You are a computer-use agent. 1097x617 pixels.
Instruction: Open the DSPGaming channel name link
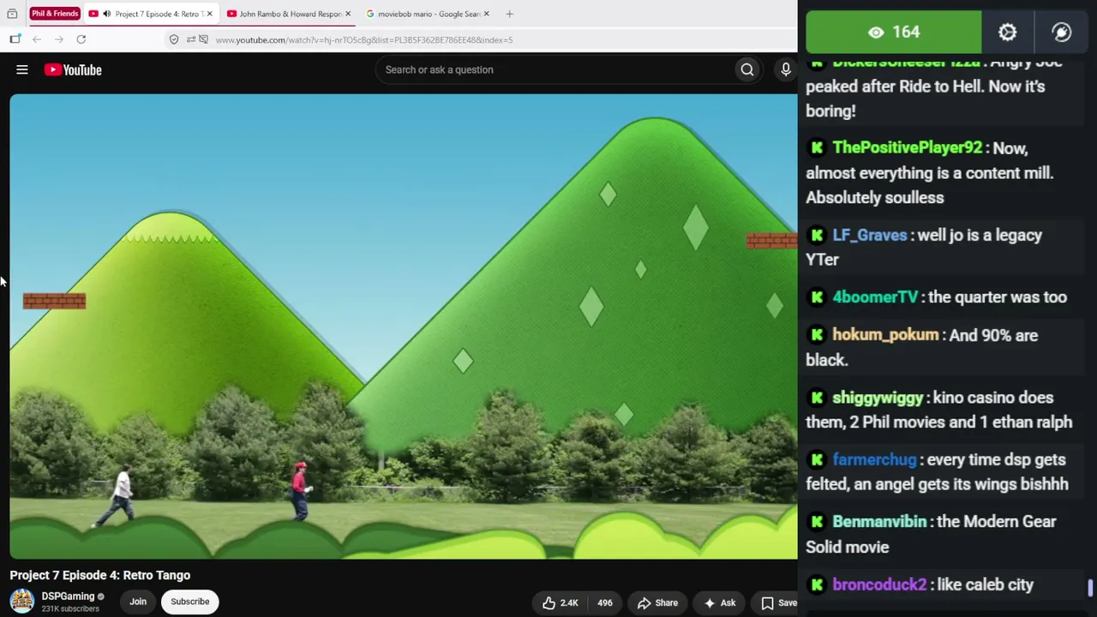click(68, 596)
